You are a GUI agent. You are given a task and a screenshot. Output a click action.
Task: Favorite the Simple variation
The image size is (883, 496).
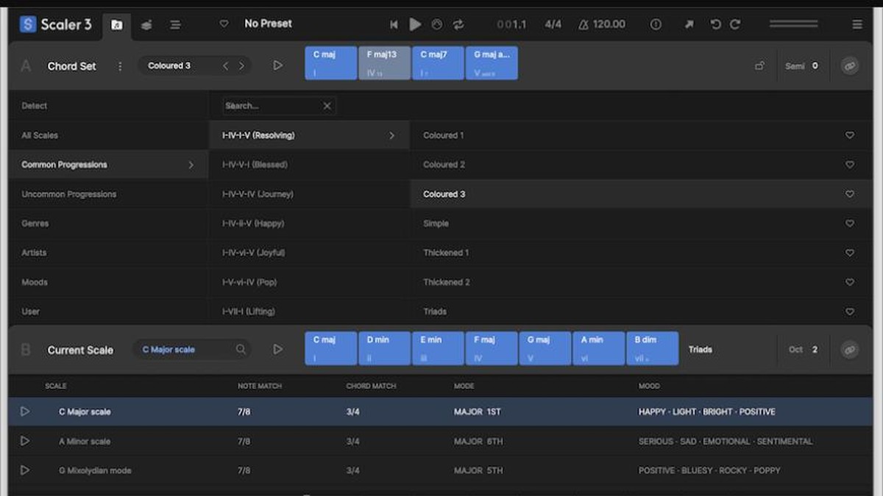(x=850, y=223)
